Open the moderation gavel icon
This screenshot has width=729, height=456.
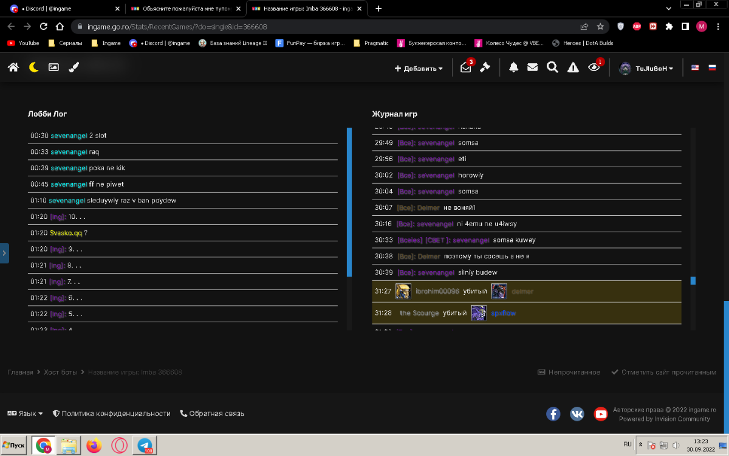485,68
